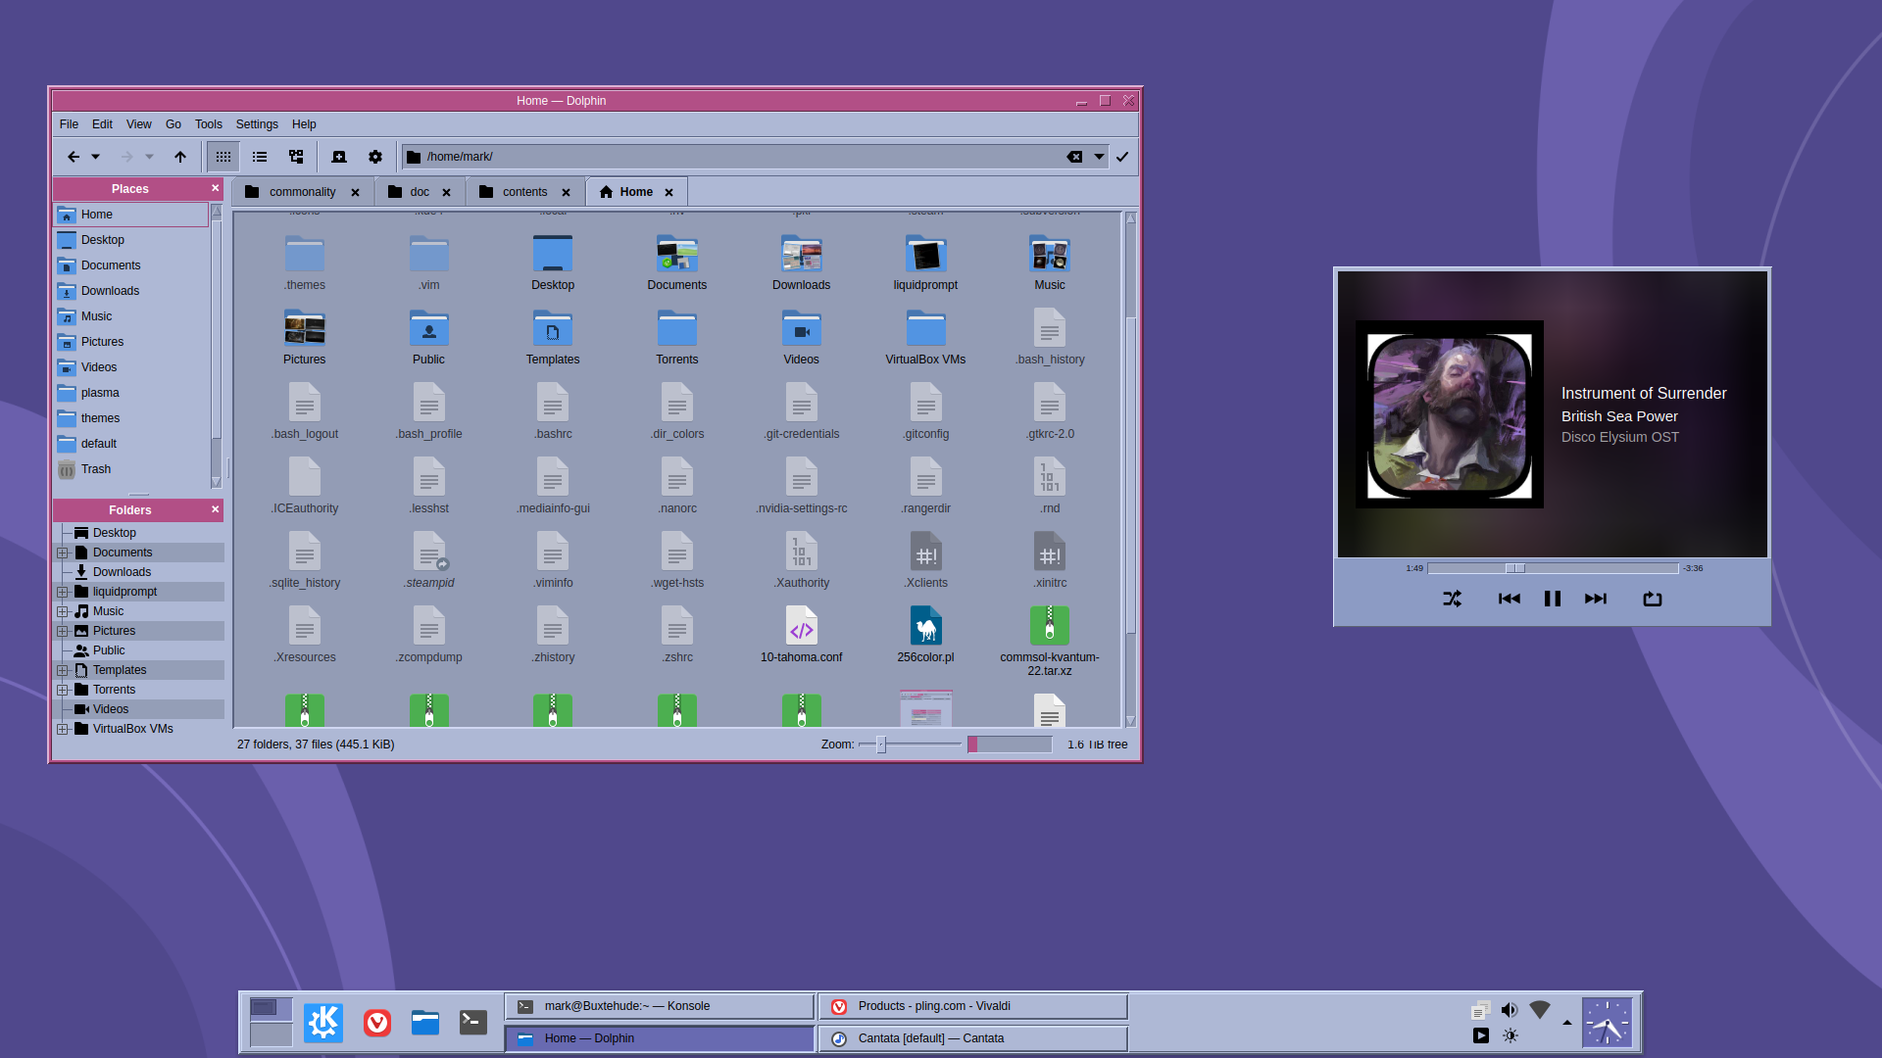This screenshot has width=1882, height=1058.
Task: Select the 256color.pl Perl file icon
Action: (925, 627)
